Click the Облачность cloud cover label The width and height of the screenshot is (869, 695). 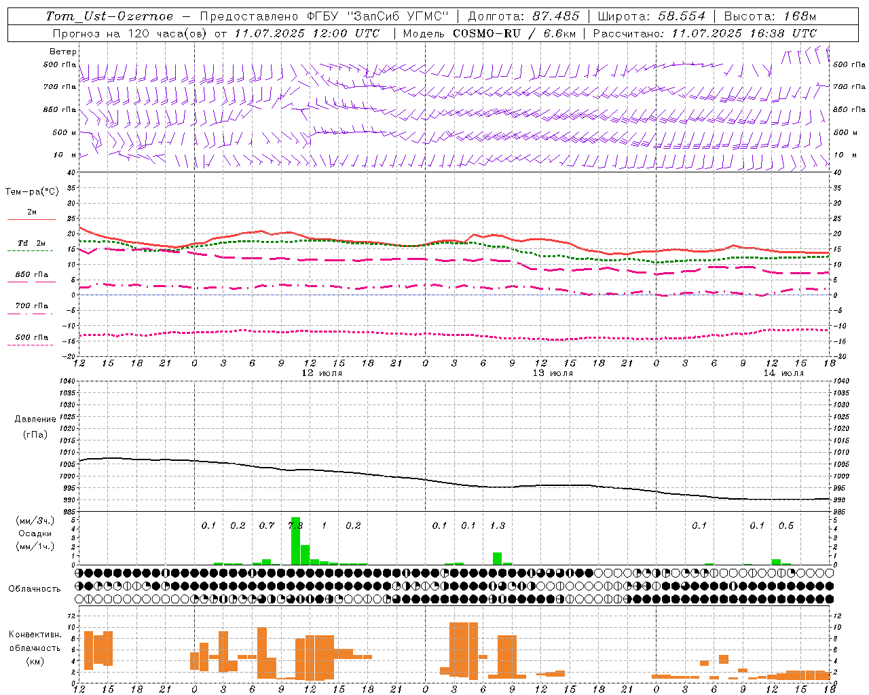coord(35,588)
